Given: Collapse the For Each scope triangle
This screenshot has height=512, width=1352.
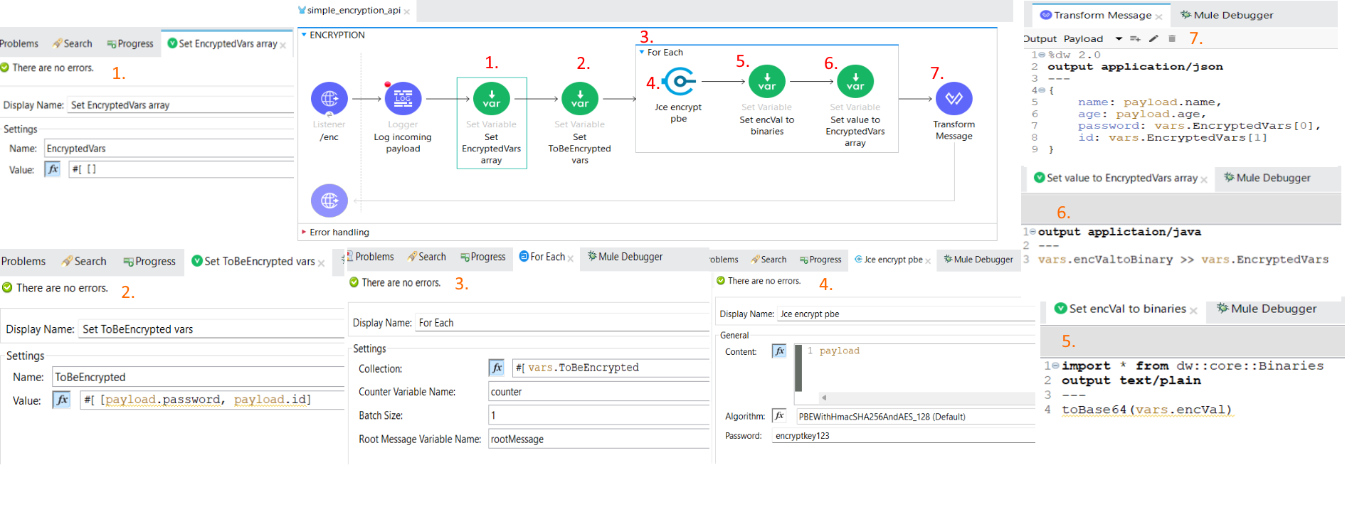Looking at the screenshot, I should (642, 52).
